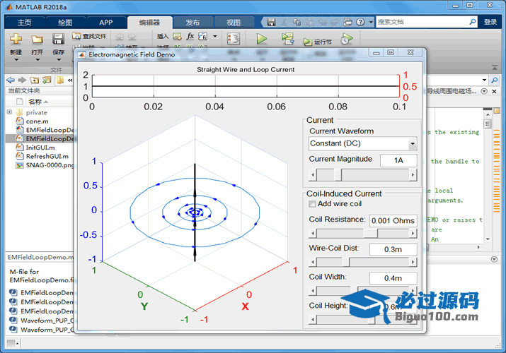
Task: Switch to the APP ribbon tab
Action: click(105, 22)
